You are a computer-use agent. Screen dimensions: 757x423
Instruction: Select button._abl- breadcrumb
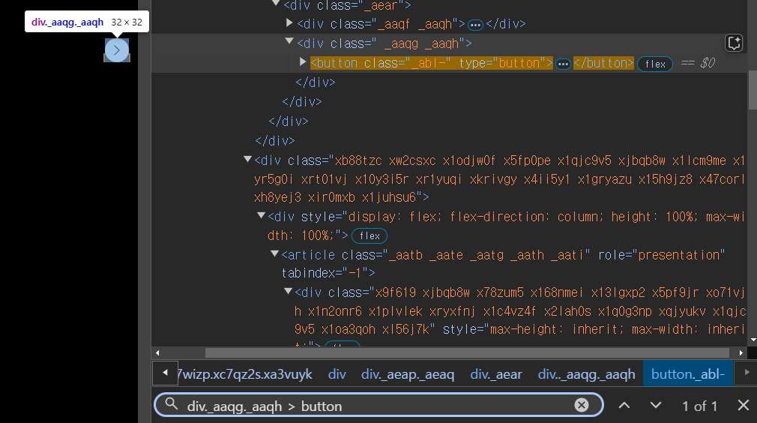pyautogui.click(x=688, y=374)
